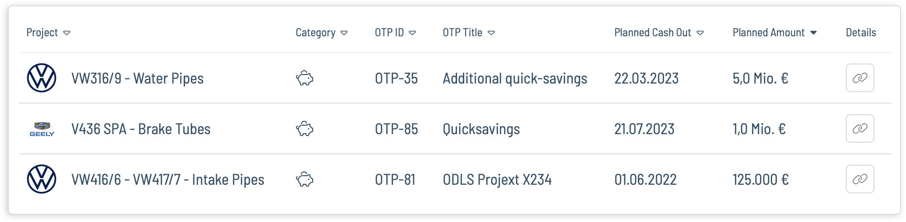
Task: Open details link for VW416/6 Intake Pipes
Action: 860,179
